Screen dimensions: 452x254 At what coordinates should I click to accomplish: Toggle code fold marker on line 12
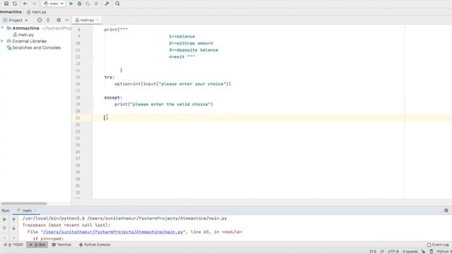[93, 56]
